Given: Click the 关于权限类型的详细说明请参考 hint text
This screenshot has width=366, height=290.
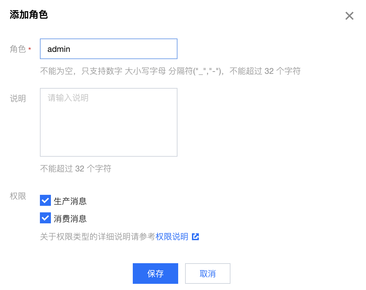Looking at the screenshot, I should pos(98,237).
